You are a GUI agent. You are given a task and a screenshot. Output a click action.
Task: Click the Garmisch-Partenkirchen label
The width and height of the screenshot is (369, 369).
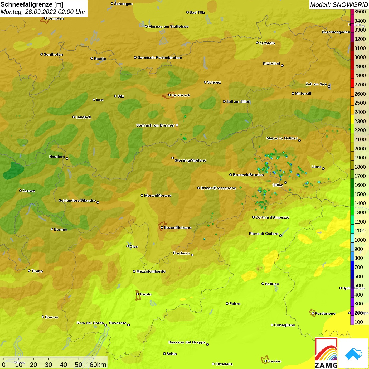[160, 57]
